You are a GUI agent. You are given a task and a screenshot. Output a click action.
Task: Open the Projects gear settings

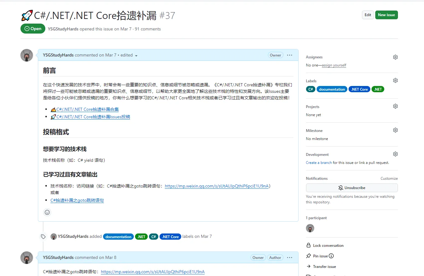(x=395, y=106)
